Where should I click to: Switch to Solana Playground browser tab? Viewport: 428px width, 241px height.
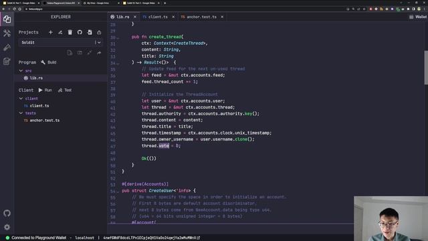[61, 3]
